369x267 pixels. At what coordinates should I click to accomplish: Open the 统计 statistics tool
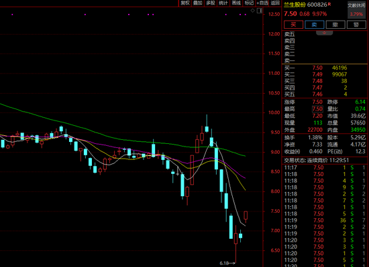click(x=223, y=3)
